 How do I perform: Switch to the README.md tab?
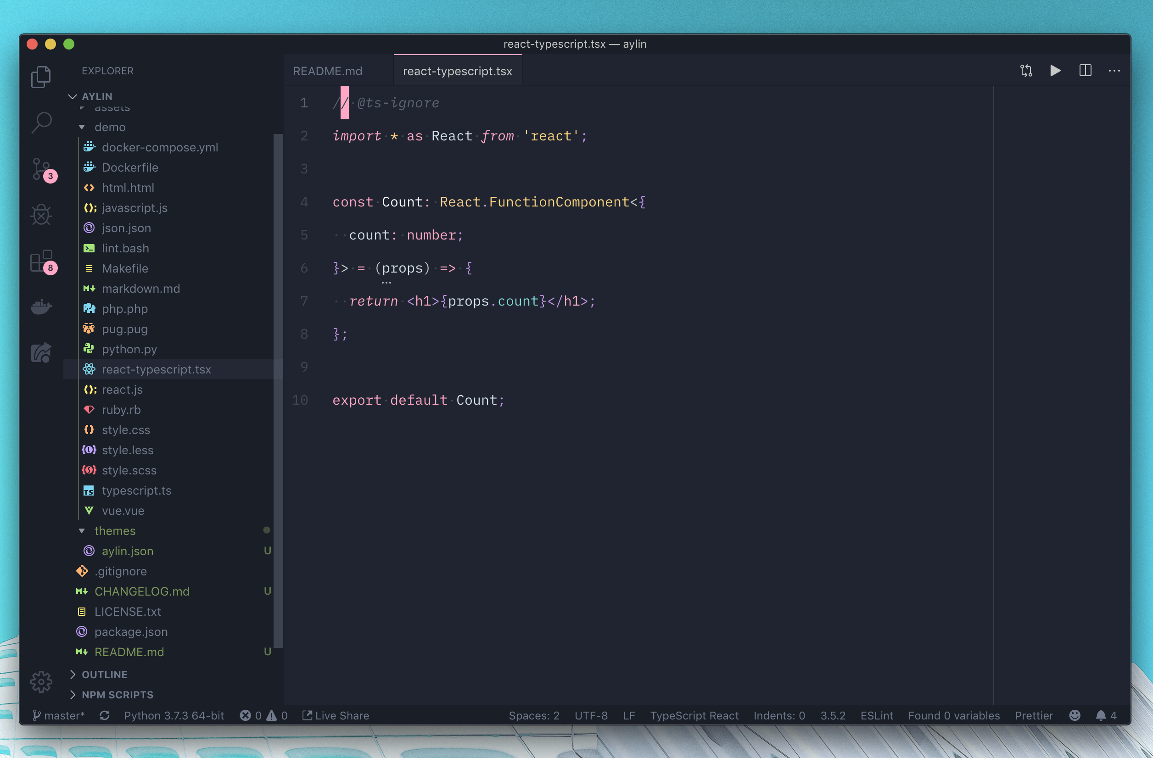pyautogui.click(x=327, y=71)
